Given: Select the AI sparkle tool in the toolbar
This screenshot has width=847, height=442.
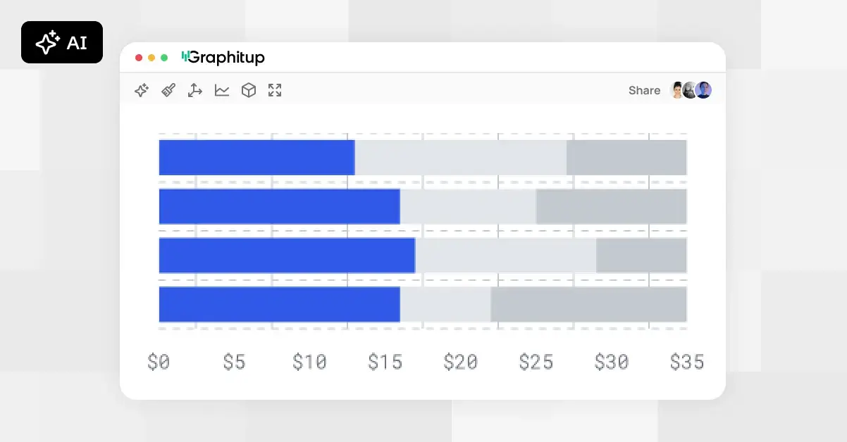Looking at the screenshot, I should click(x=142, y=90).
